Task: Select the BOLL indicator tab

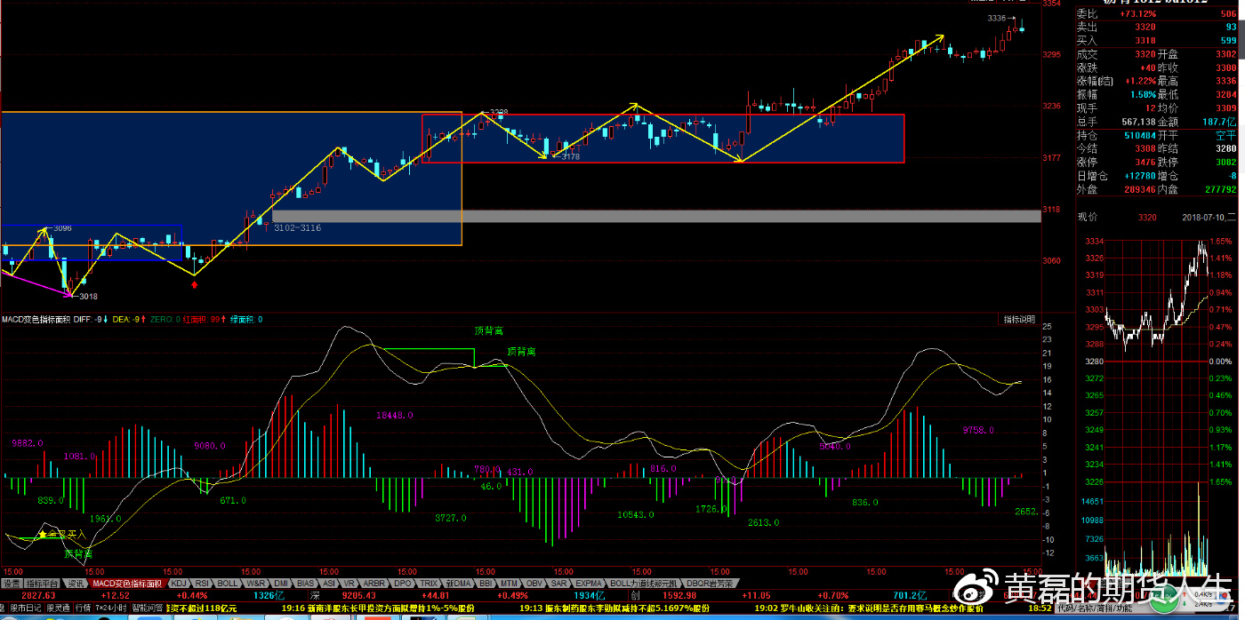Action: 228,584
